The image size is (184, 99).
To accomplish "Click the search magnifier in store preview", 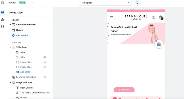I will click(154, 18).
